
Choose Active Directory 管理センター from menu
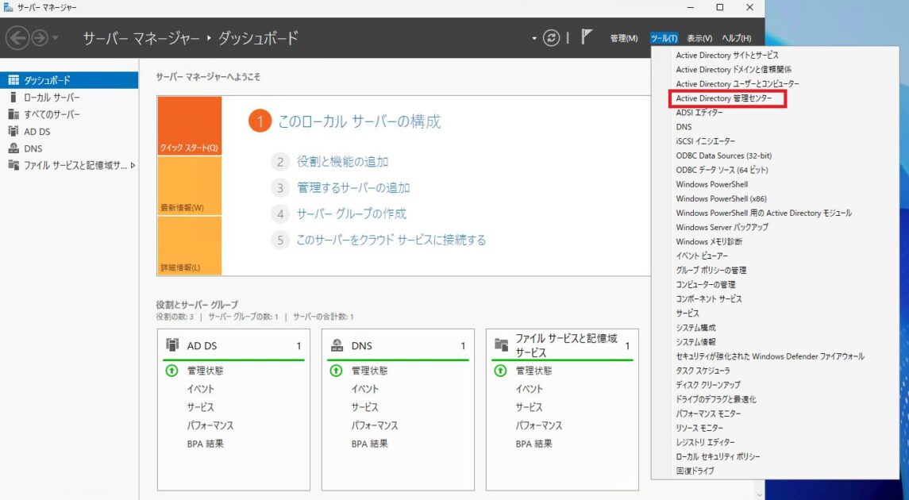tap(723, 98)
